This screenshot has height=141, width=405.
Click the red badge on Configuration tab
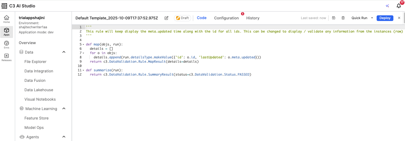242,14
